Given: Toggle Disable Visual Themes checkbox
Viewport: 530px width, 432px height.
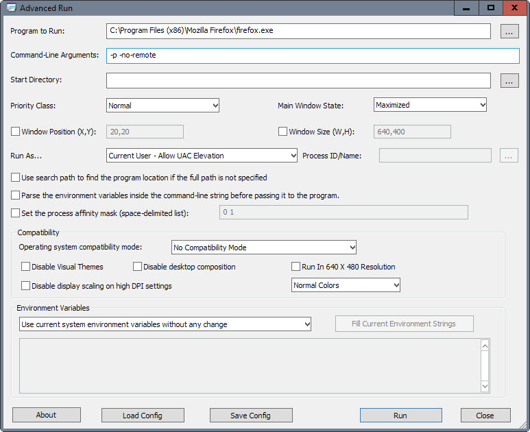Looking at the screenshot, I should (25, 267).
